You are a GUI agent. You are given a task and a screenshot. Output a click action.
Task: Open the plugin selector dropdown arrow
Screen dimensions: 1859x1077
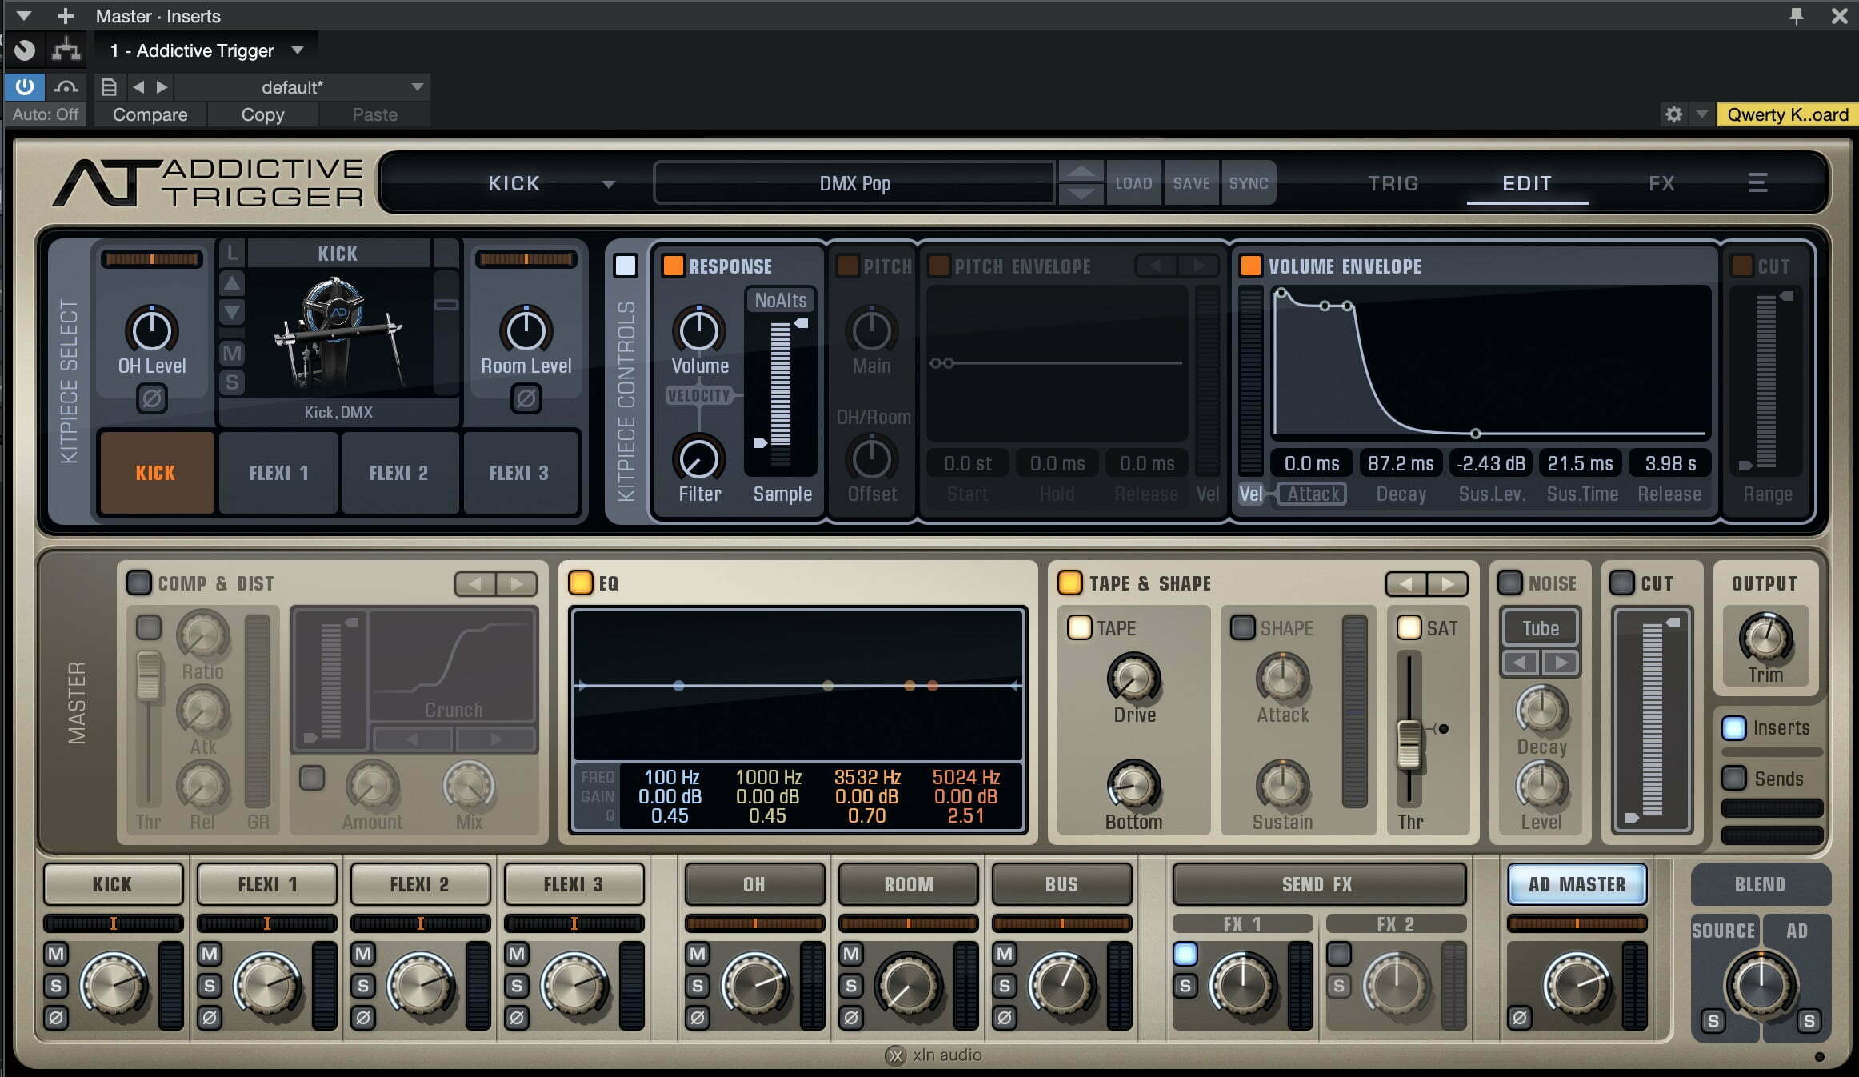coord(298,50)
